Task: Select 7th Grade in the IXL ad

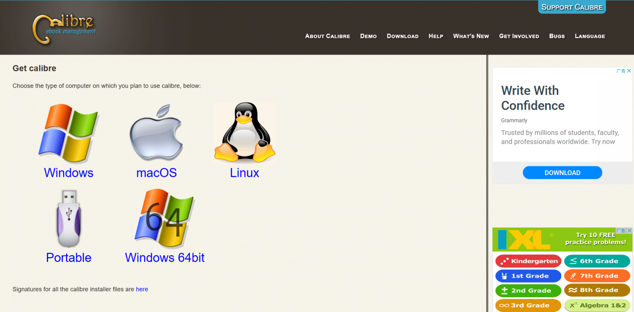Action: pyautogui.click(x=597, y=276)
